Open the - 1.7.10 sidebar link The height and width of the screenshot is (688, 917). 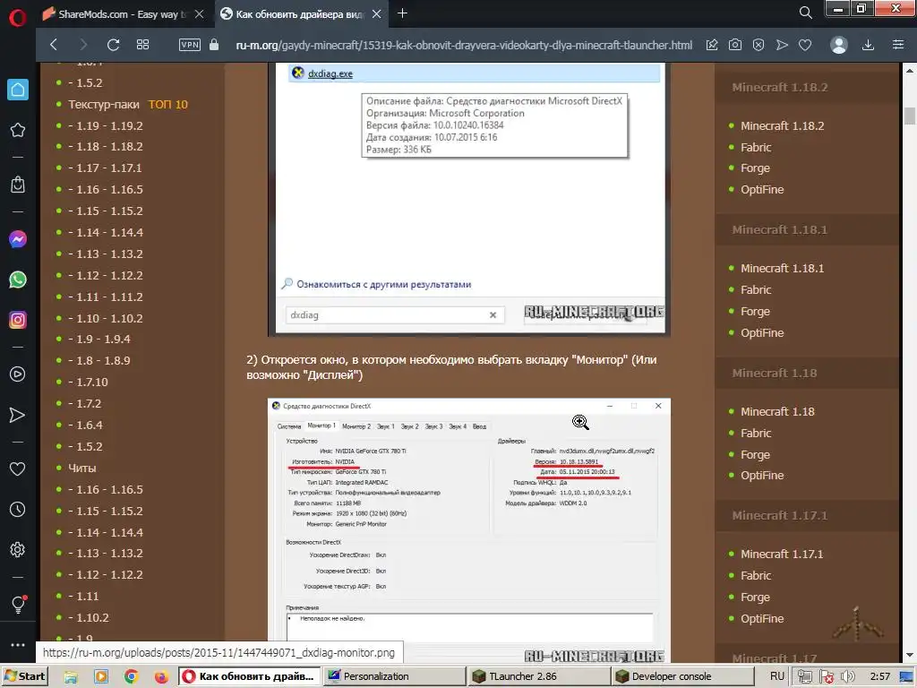click(89, 382)
